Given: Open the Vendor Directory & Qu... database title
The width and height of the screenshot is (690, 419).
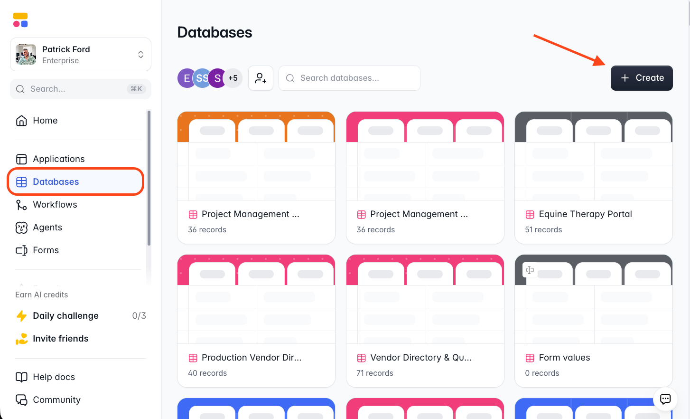Looking at the screenshot, I should point(421,358).
